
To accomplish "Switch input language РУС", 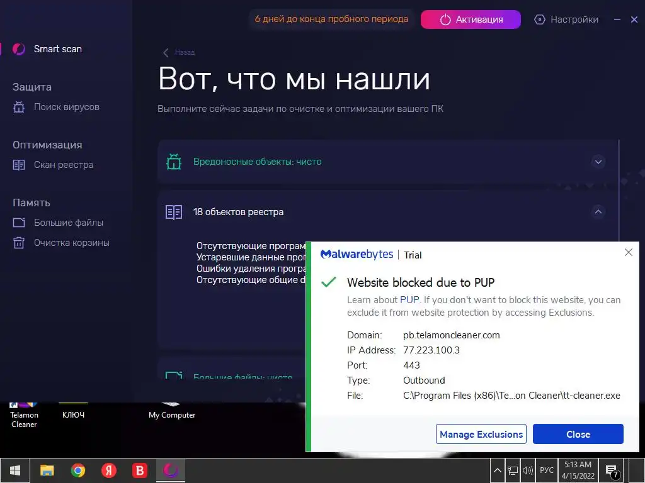I will tap(547, 470).
